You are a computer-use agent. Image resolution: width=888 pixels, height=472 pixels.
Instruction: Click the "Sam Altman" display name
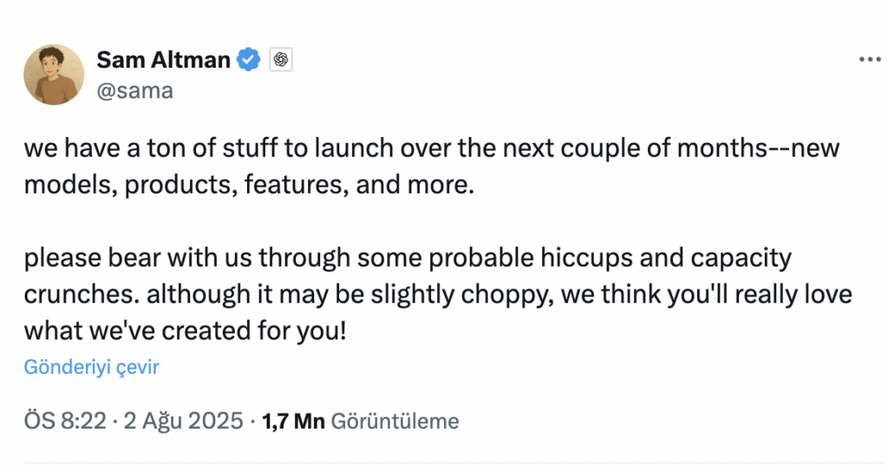tap(163, 60)
